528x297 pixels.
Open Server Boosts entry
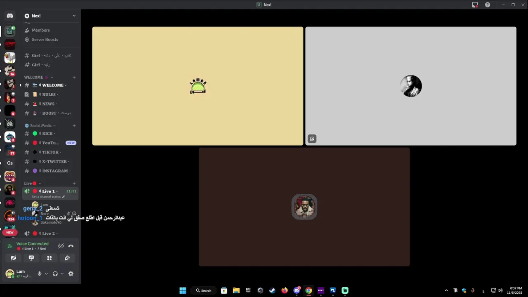(50, 40)
